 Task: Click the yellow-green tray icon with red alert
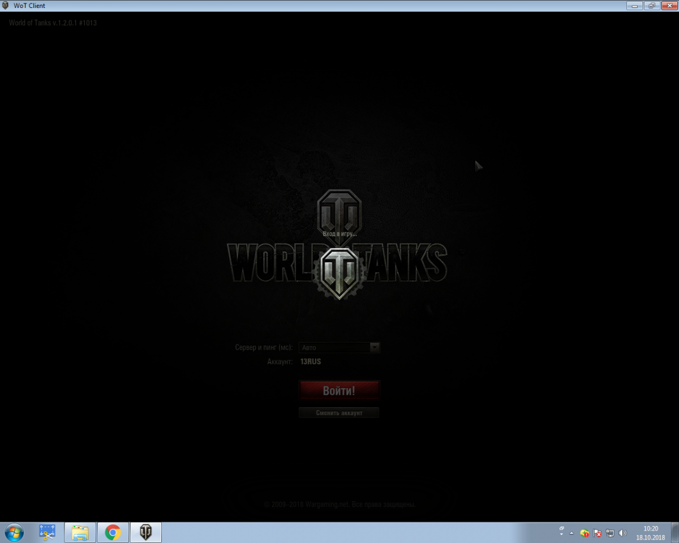click(585, 533)
